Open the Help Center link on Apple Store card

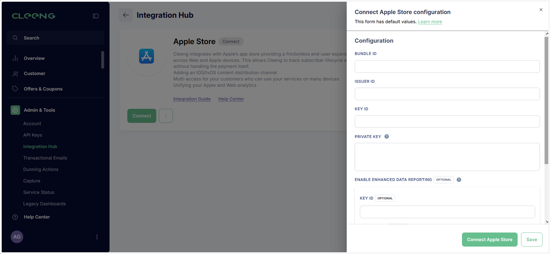coord(231,99)
